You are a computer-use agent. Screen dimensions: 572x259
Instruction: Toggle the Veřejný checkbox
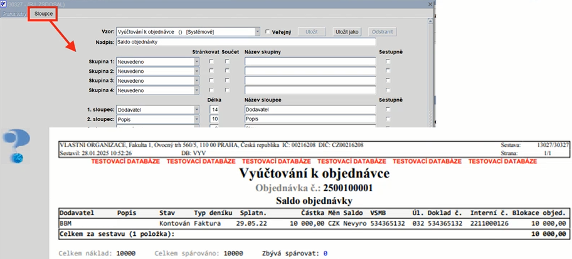click(268, 32)
